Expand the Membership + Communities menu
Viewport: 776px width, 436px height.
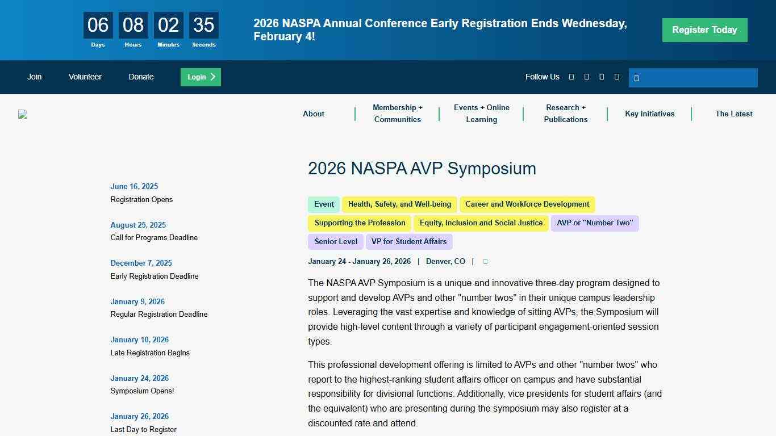(x=398, y=114)
